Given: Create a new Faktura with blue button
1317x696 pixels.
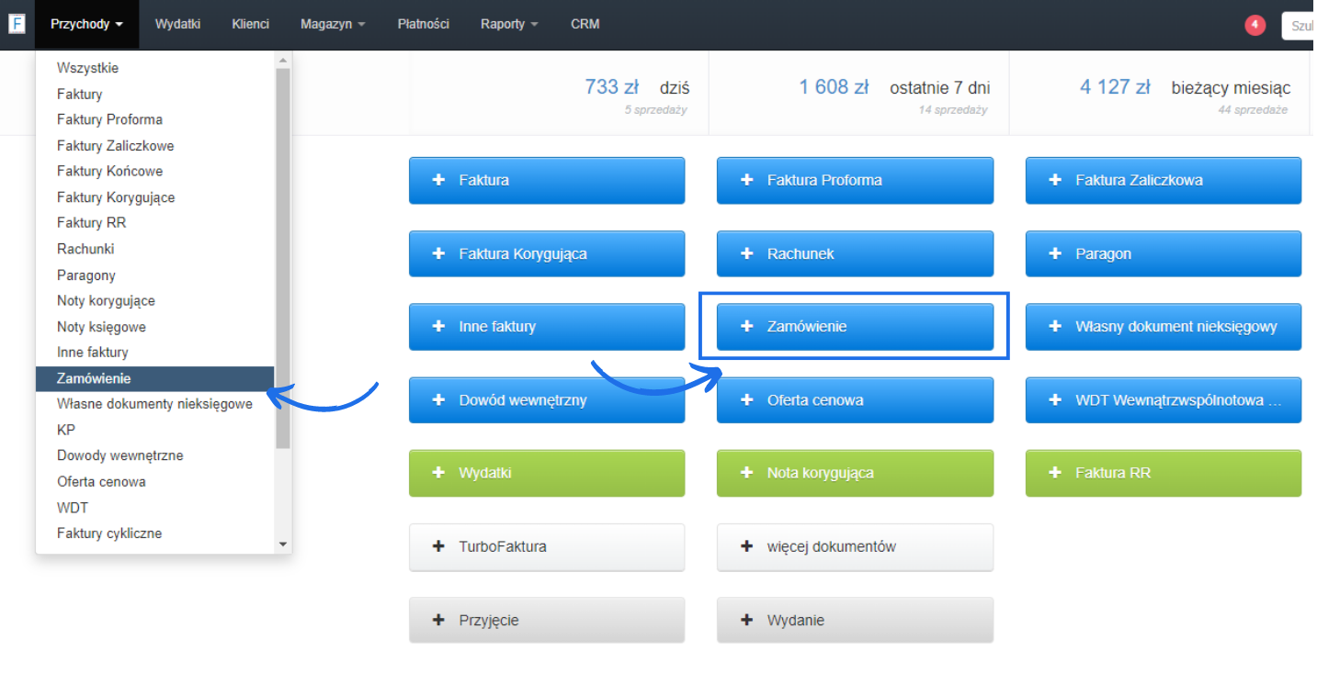Looking at the screenshot, I should [547, 180].
